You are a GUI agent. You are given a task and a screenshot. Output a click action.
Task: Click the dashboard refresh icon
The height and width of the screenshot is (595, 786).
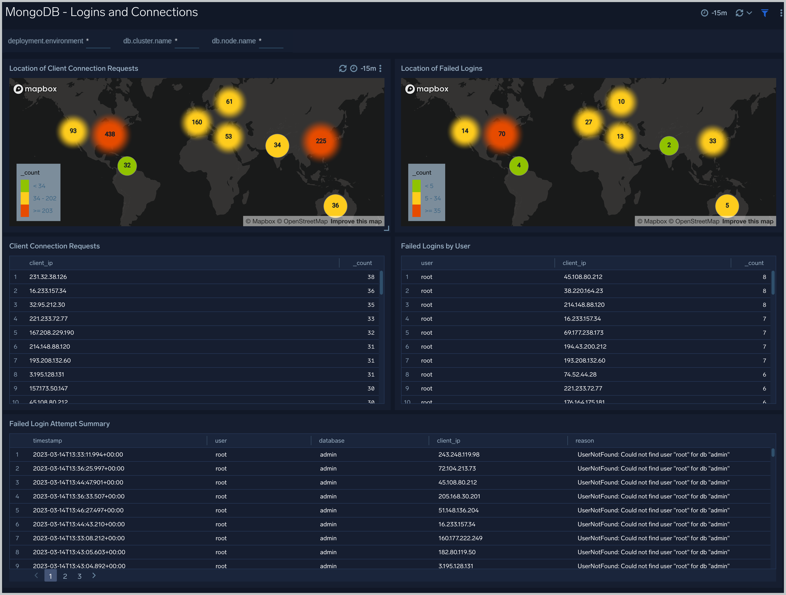(739, 13)
